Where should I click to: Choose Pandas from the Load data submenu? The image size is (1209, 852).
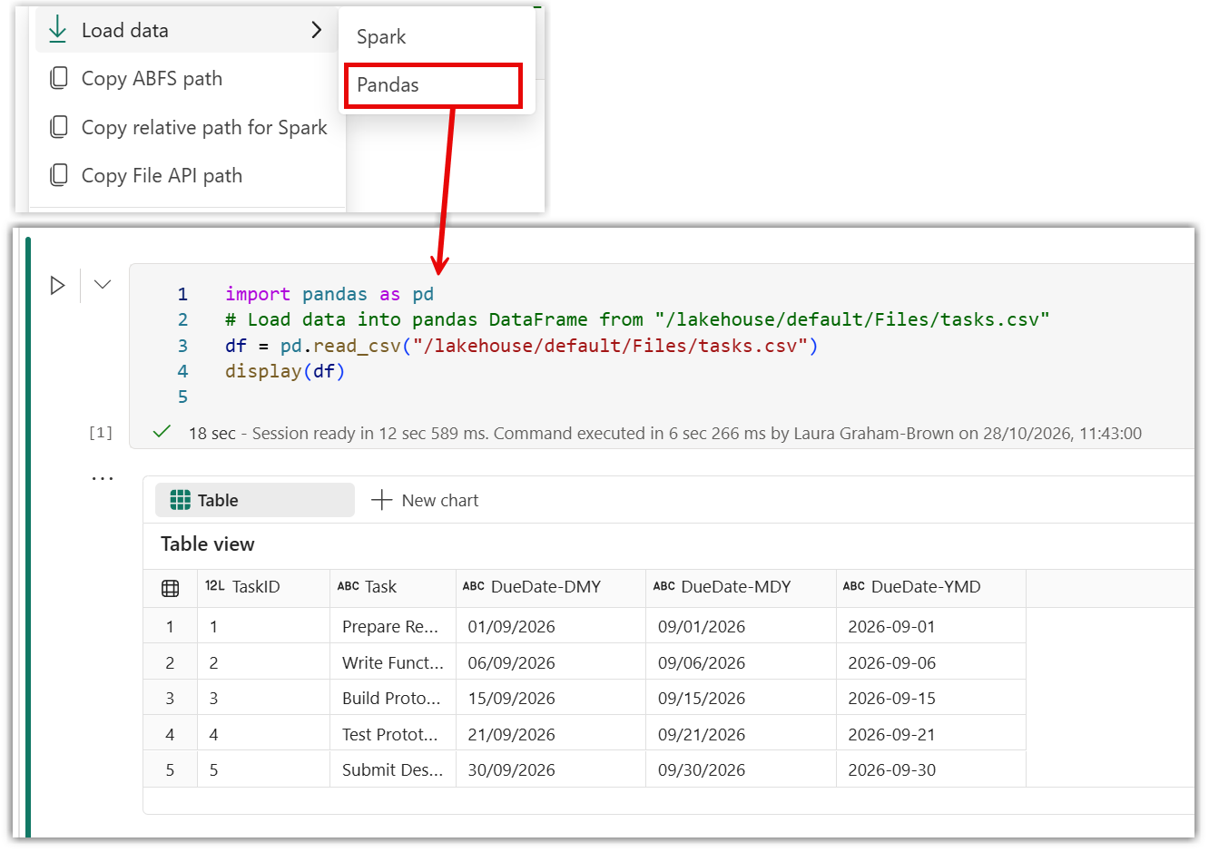(x=434, y=85)
